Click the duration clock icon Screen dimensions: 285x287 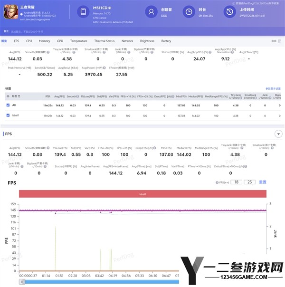pos(189,12)
